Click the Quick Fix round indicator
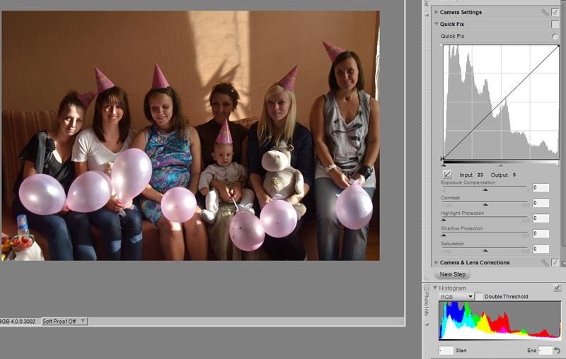Screen dimensions: 566x359 555,37
